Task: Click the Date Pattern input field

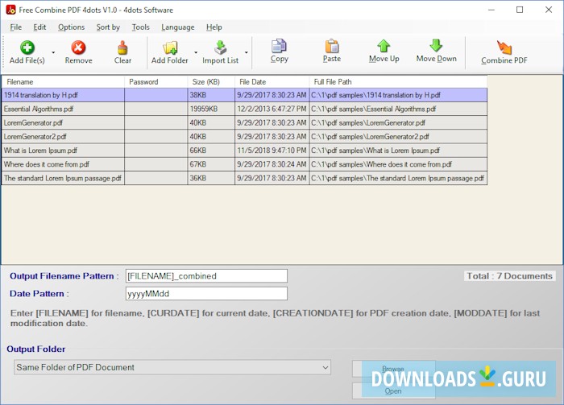Action: point(206,294)
